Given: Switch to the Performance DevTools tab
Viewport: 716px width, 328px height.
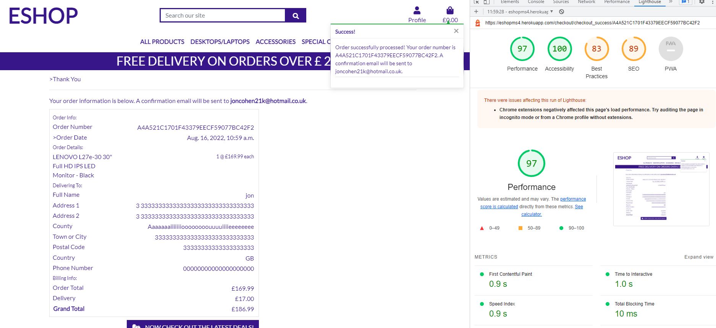Looking at the screenshot, I should point(617,2).
